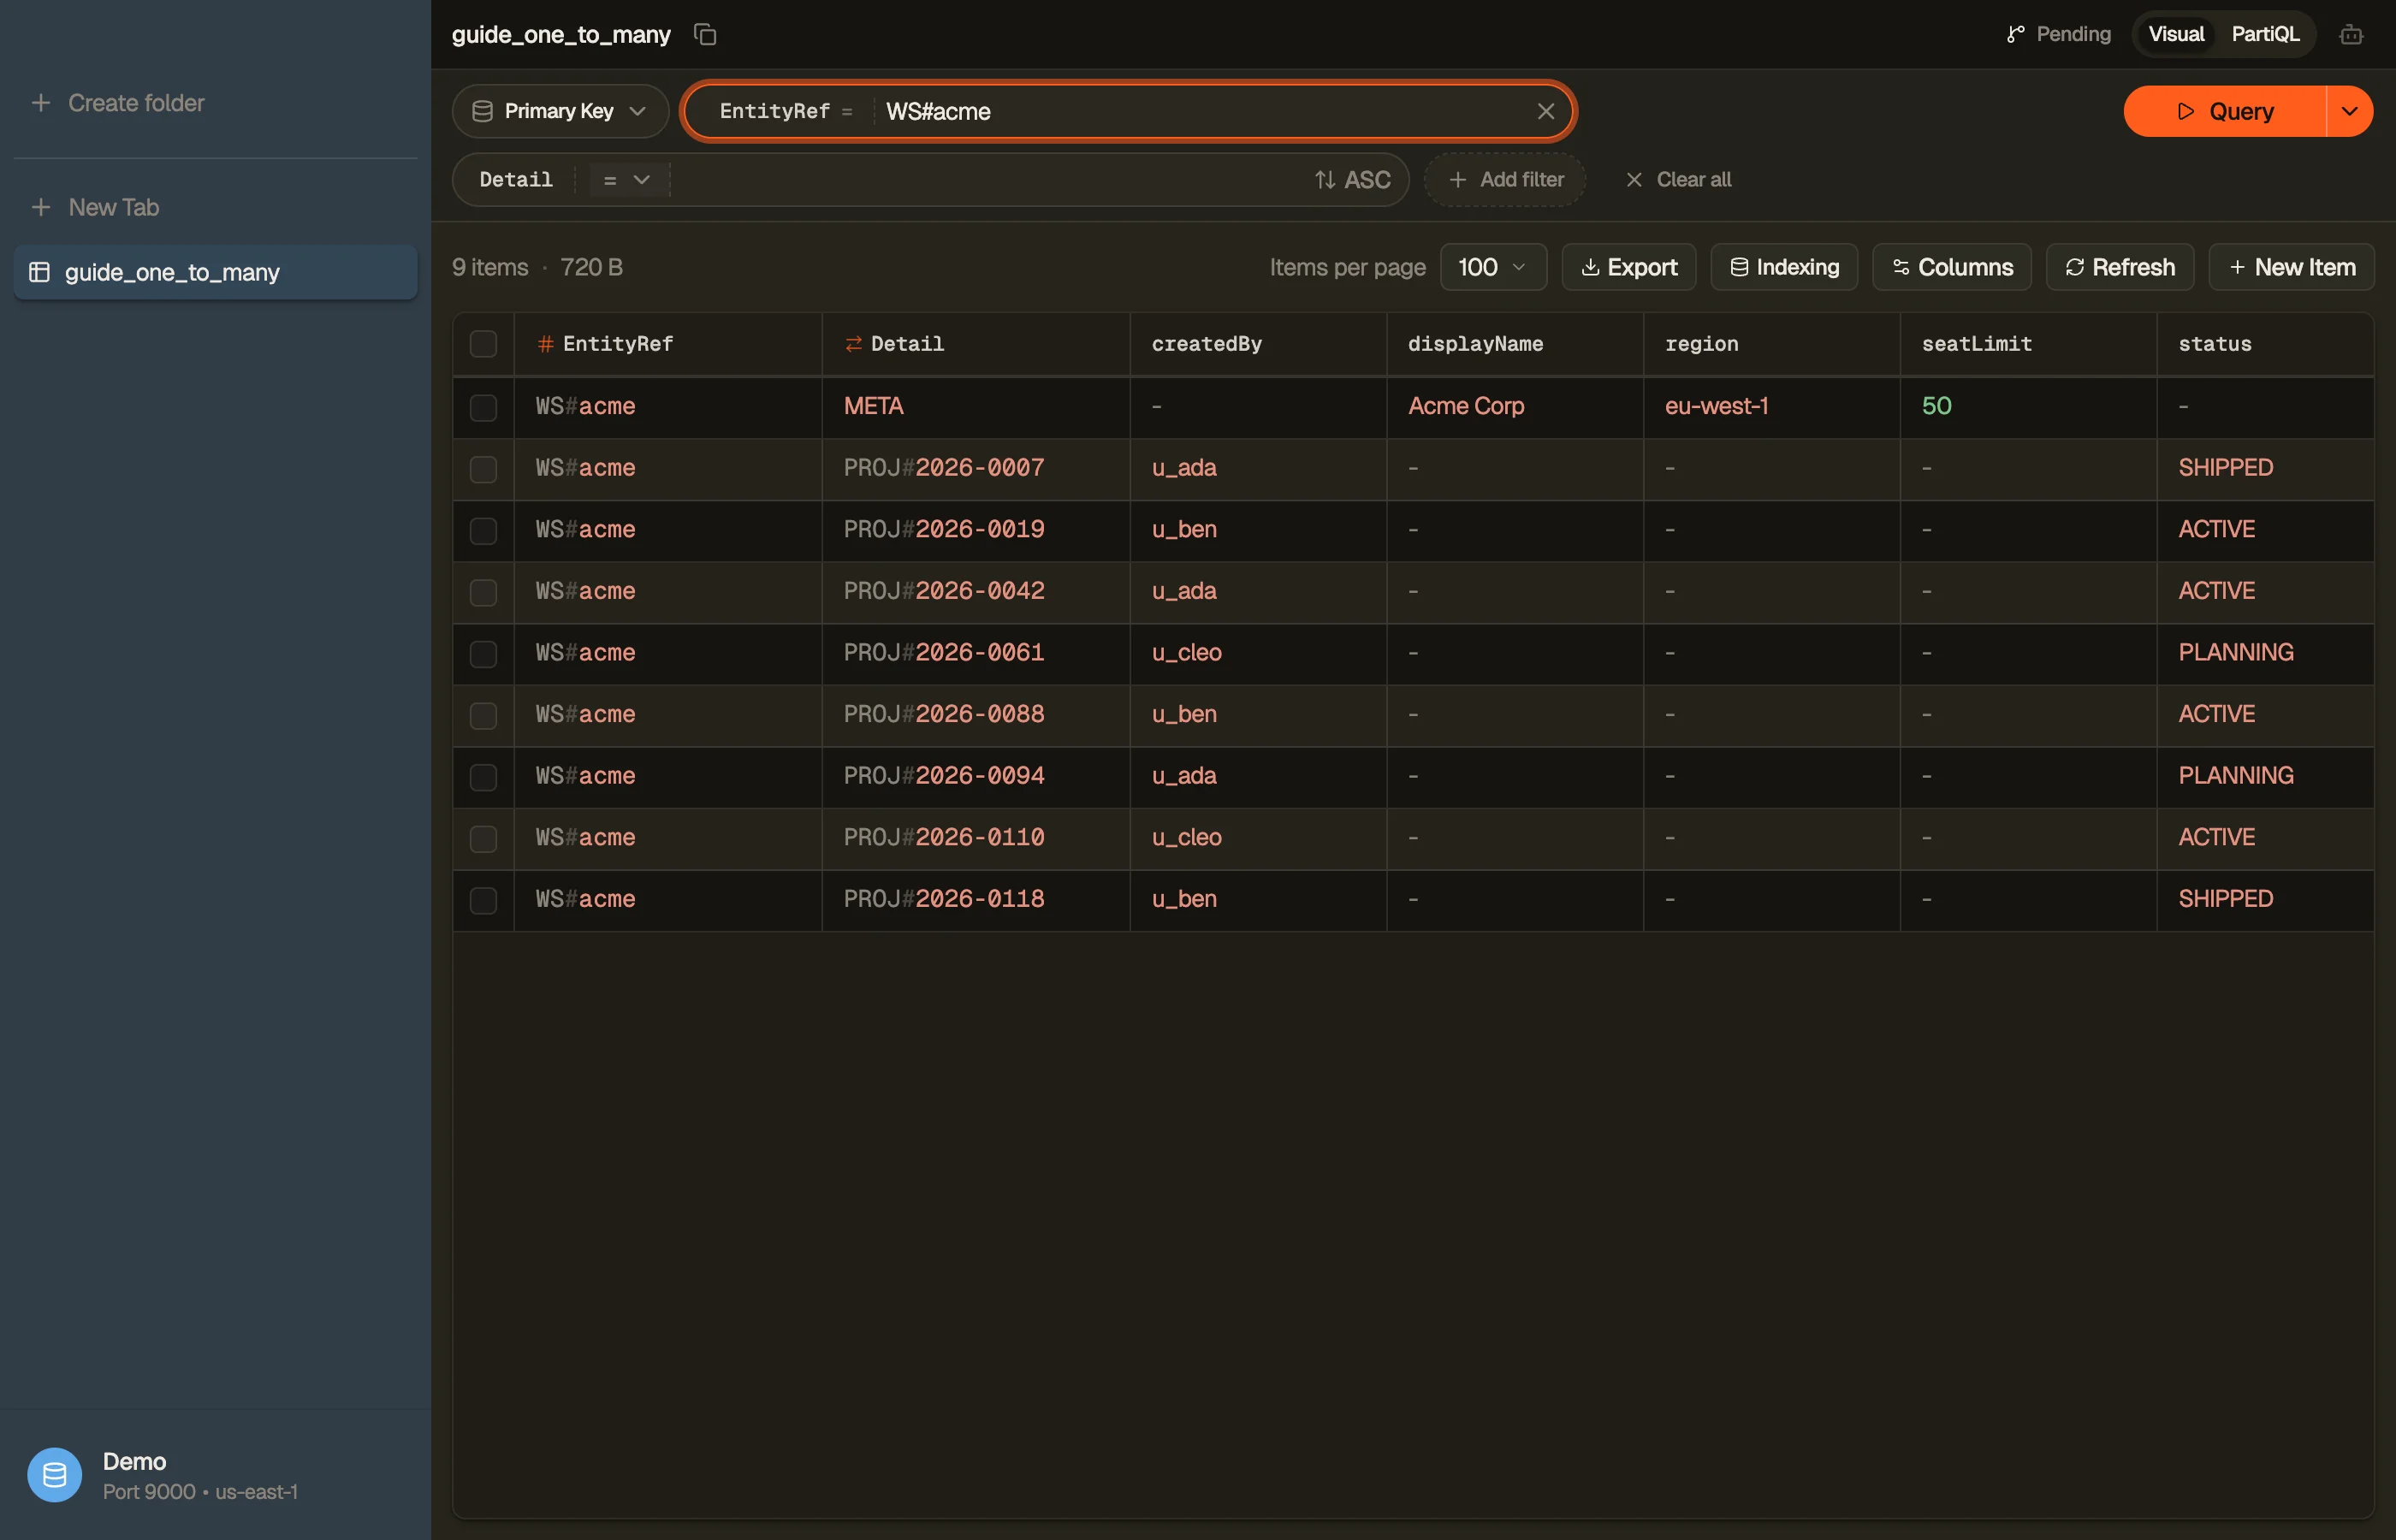Open the Items per page 100 dropdown
Screen dimensions: 2396x1540
(1493, 267)
